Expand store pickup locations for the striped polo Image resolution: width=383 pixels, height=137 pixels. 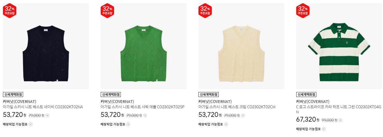[324, 129]
